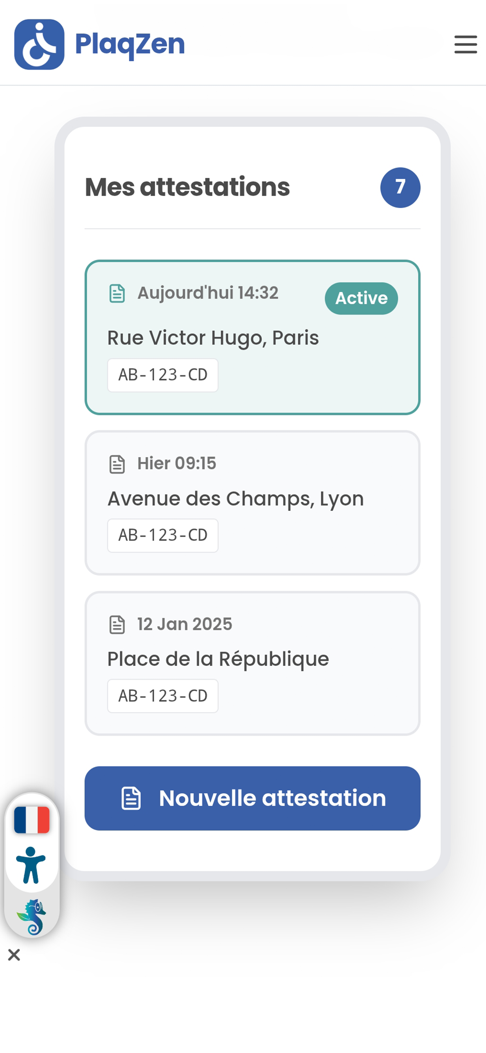The width and height of the screenshot is (486, 1053).
Task: Open the Rue Victor Hugo, Paris attestation
Action: click(252, 338)
